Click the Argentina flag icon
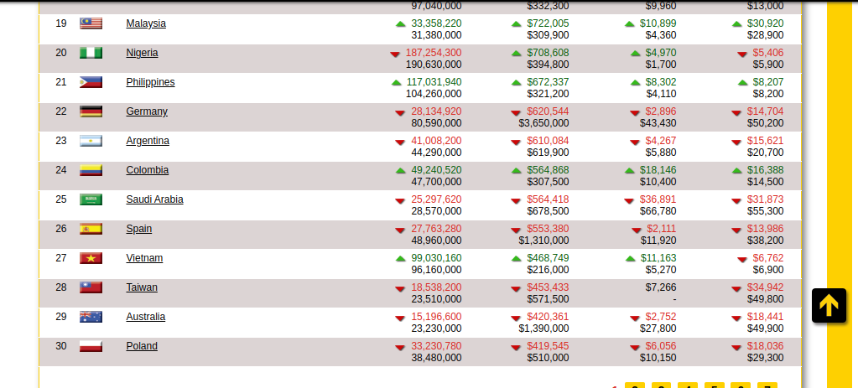Image resolution: width=858 pixels, height=388 pixels. click(x=91, y=141)
